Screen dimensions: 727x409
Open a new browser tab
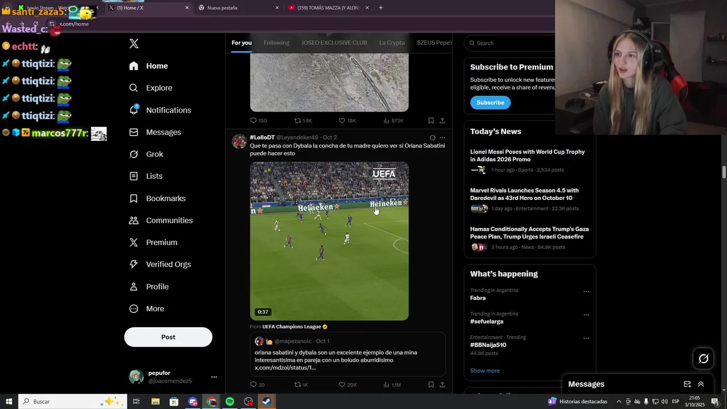click(381, 7)
